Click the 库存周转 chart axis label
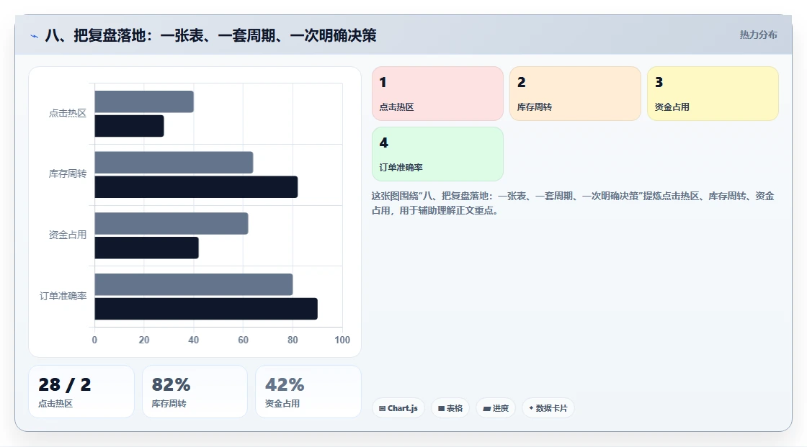807x447 pixels. tap(68, 174)
